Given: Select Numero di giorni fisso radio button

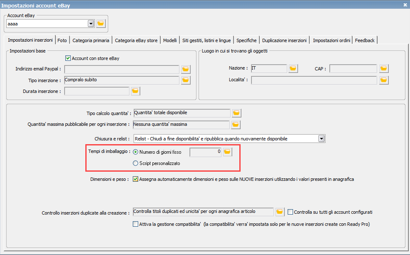Looking at the screenshot, I should 135,152.
